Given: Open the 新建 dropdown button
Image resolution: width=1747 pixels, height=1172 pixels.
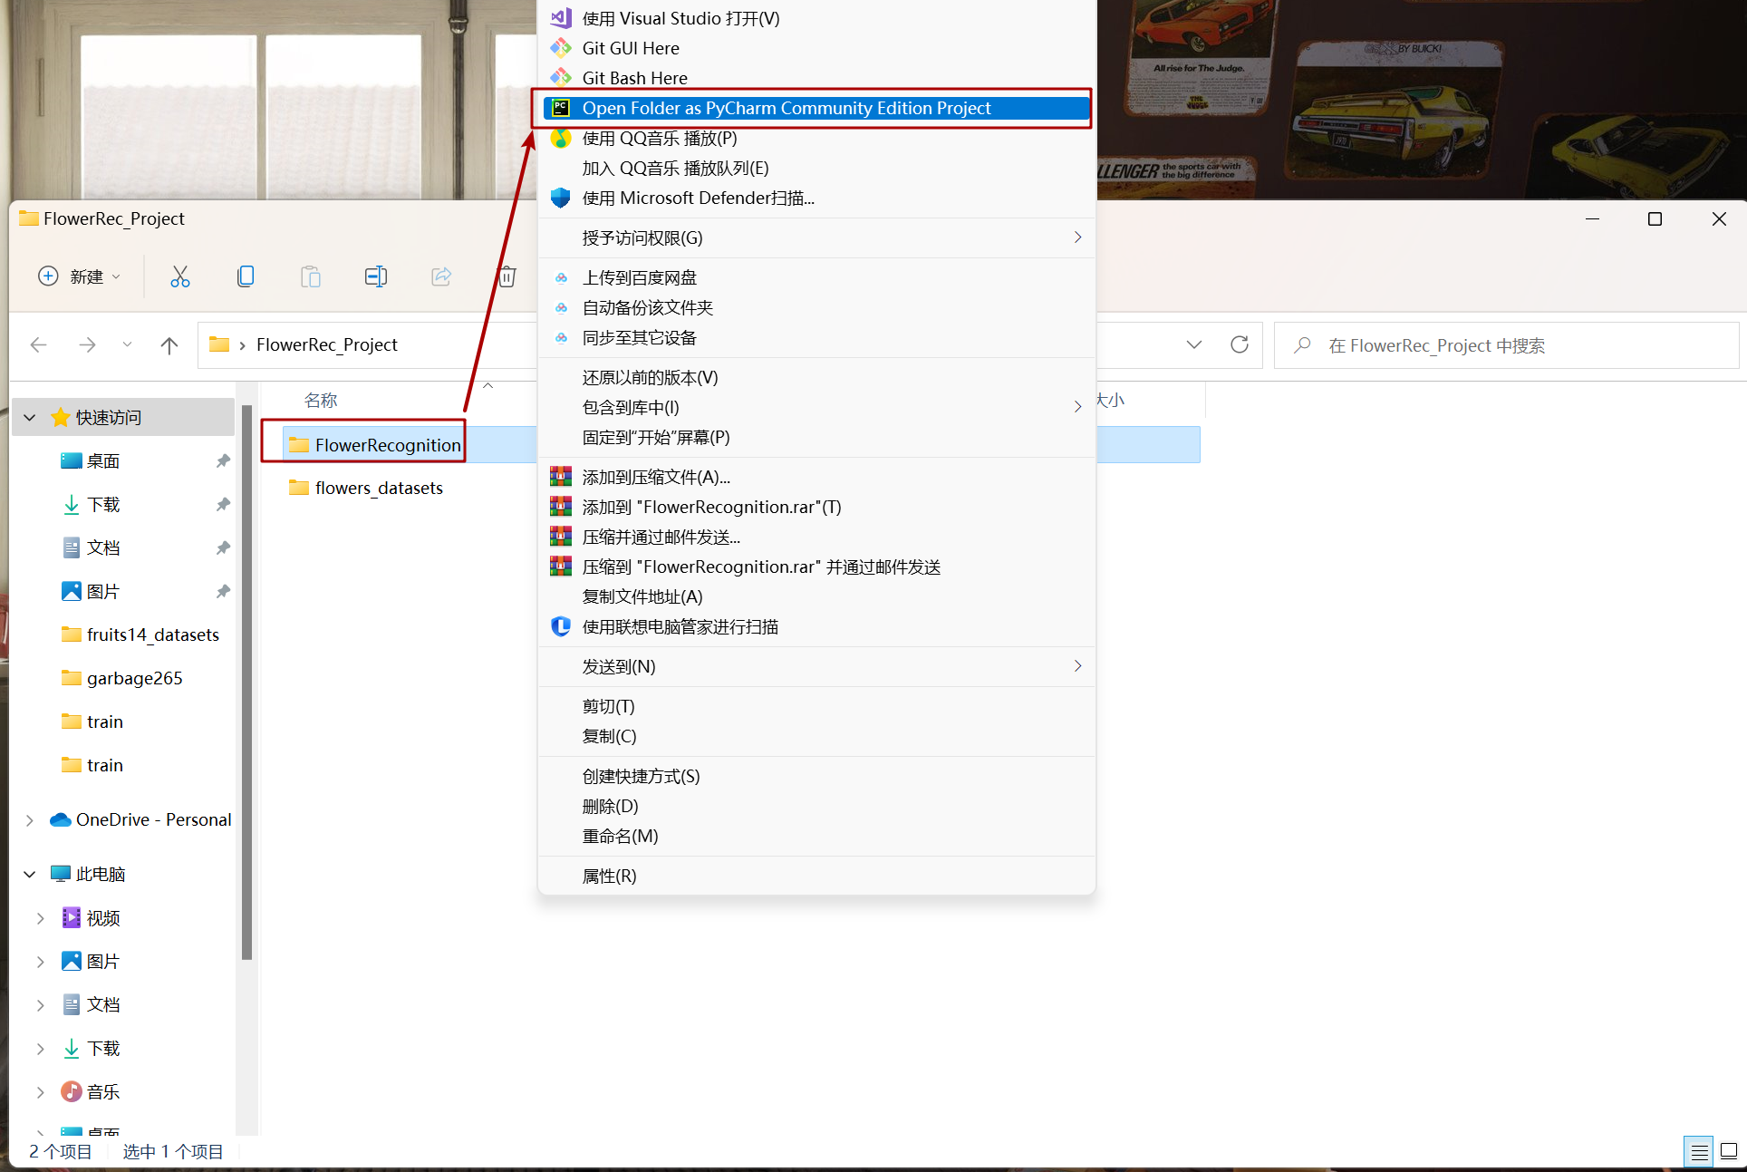Looking at the screenshot, I should point(80,276).
